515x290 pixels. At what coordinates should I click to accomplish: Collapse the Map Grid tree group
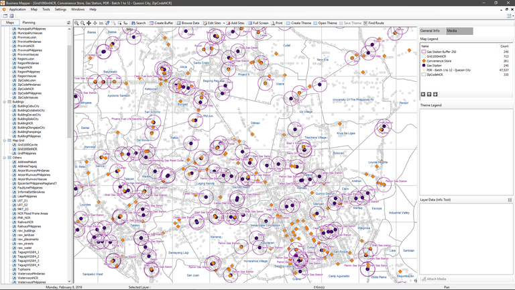point(5,140)
